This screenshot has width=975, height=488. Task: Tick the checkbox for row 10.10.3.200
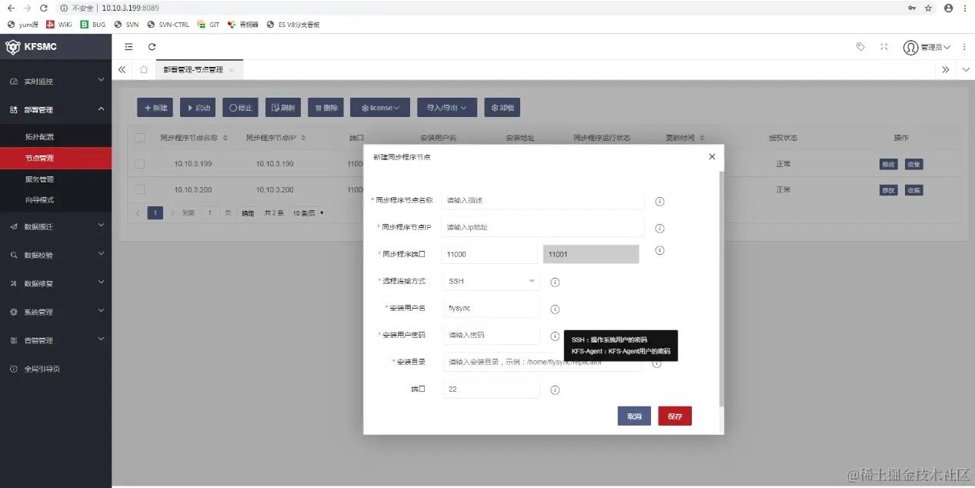pyautogui.click(x=140, y=189)
